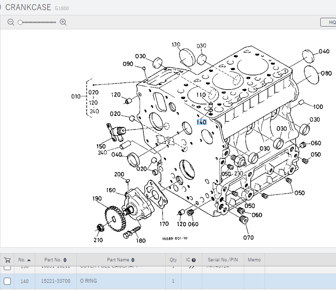336x290 pixels.
Task: Tick the checkbox for part 140
Action: 7,281
